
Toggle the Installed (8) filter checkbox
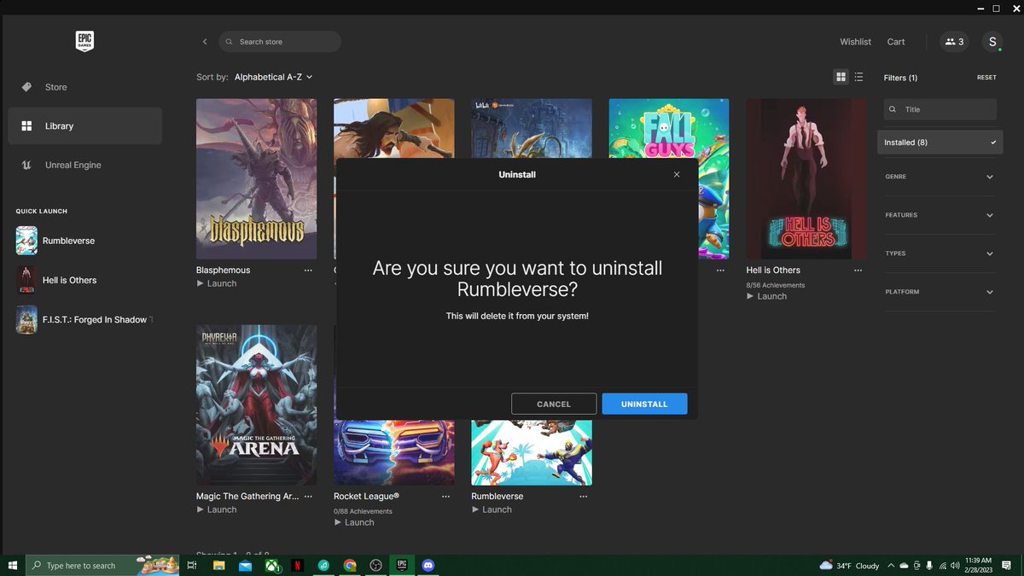pyautogui.click(x=940, y=143)
